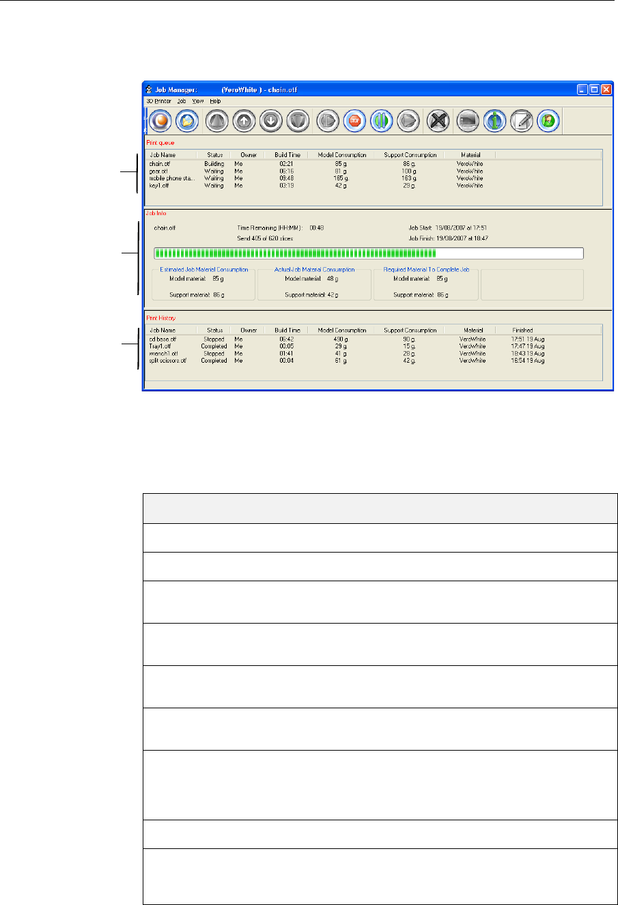
Task: Click the notepad edit icon
Action: click(522, 121)
